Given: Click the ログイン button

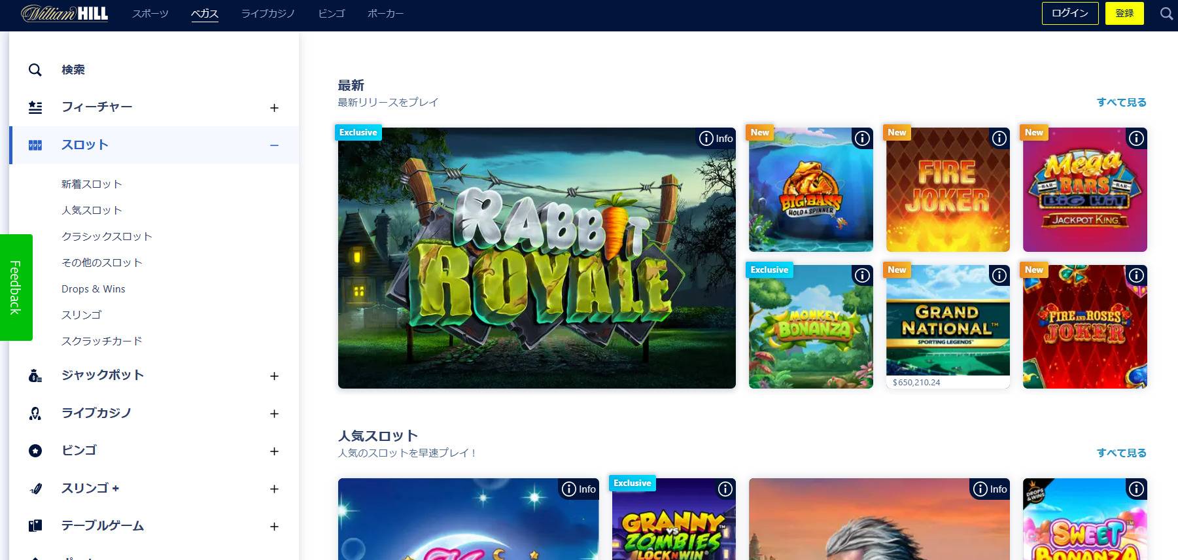Looking at the screenshot, I should point(1070,13).
